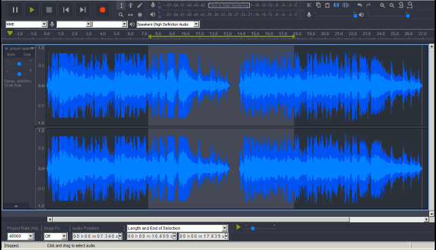The image size is (436, 250).
Task: Select the Zoom magnifier tool
Action: pyautogui.click(x=121, y=15)
